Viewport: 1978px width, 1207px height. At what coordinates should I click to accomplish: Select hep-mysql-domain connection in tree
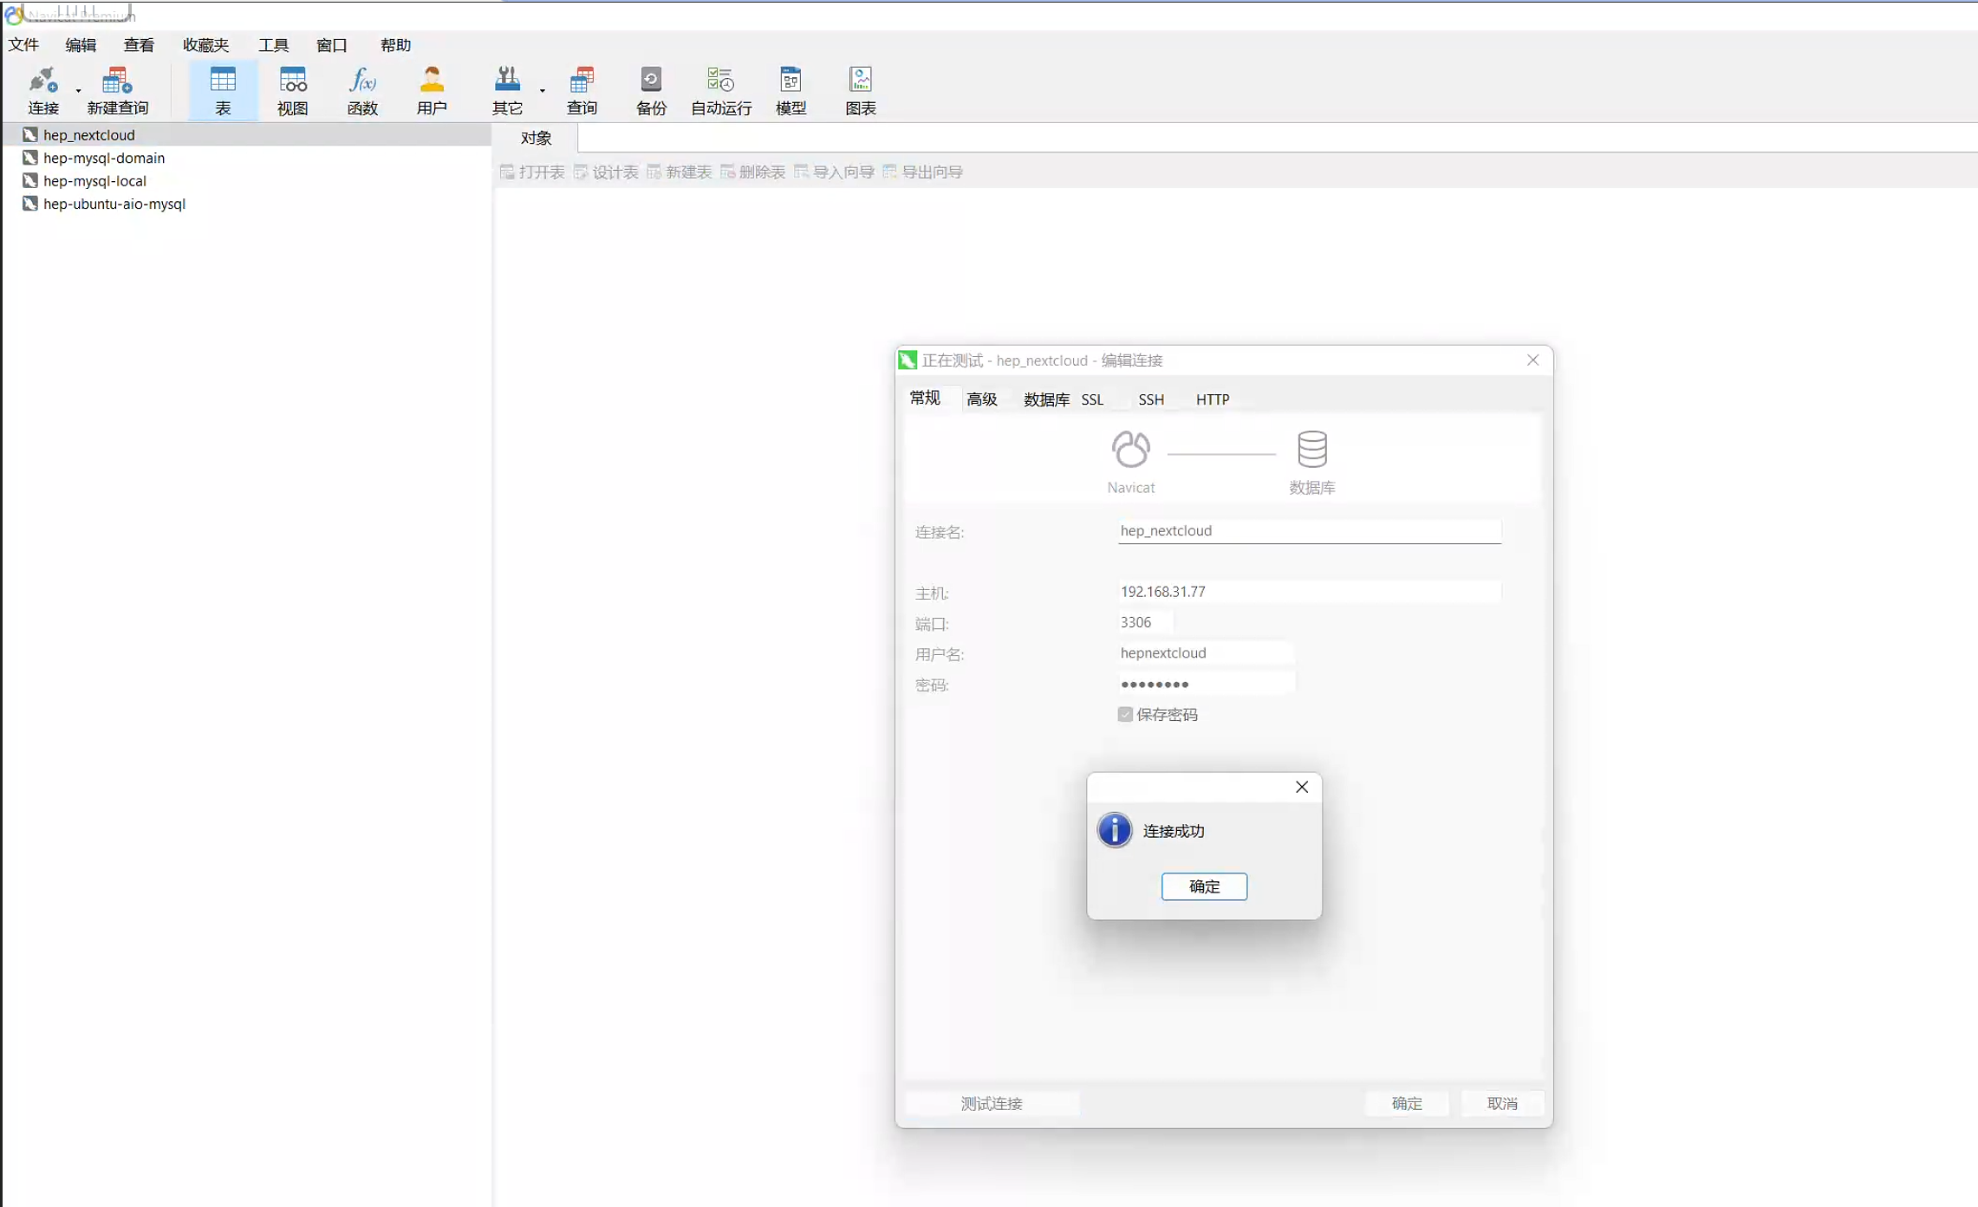pyautogui.click(x=103, y=158)
